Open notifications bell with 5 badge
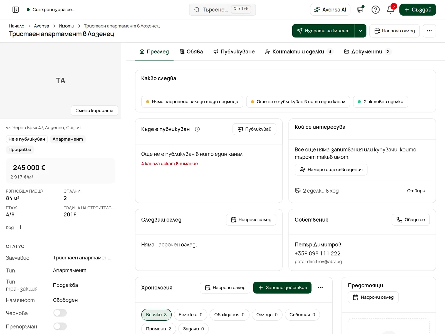The image size is (445, 334). click(x=390, y=10)
